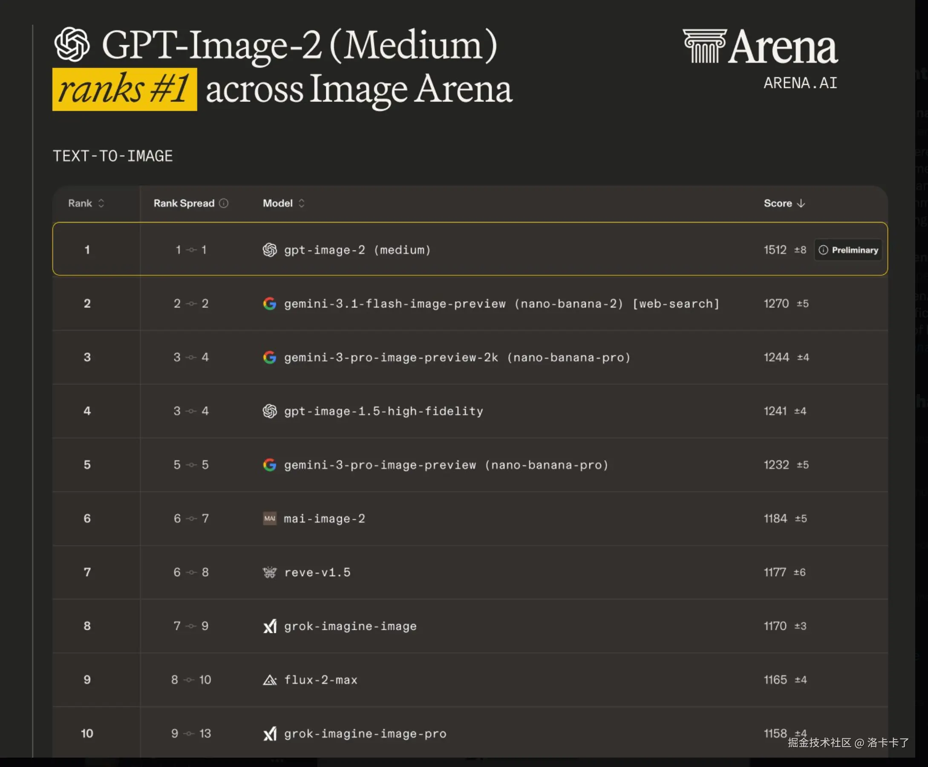The width and height of the screenshot is (928, 767).
Task: Select the gemini-3-pro-image-preview-2k model row
Action: tap(457, 358)
